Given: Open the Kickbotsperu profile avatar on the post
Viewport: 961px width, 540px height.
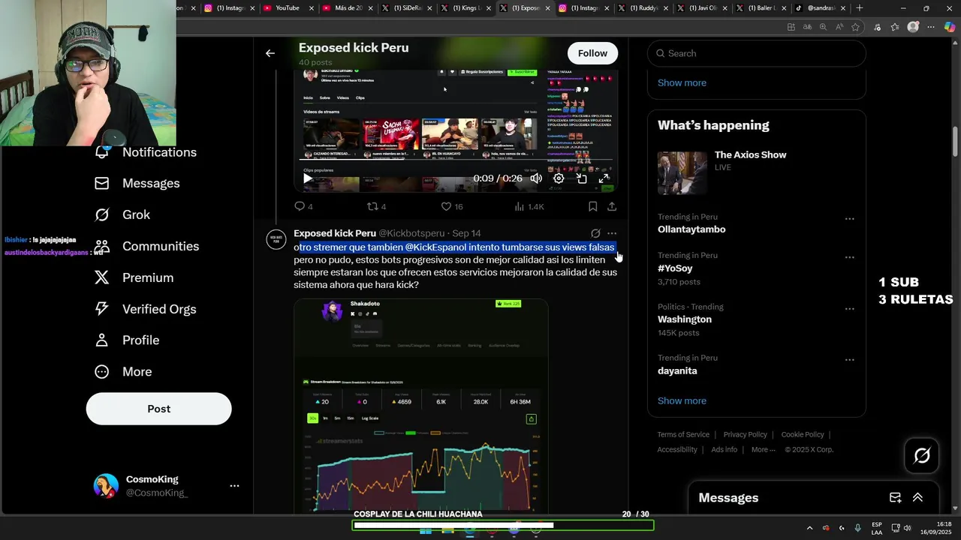Looking at the screenshot, I should coord(276,239).
